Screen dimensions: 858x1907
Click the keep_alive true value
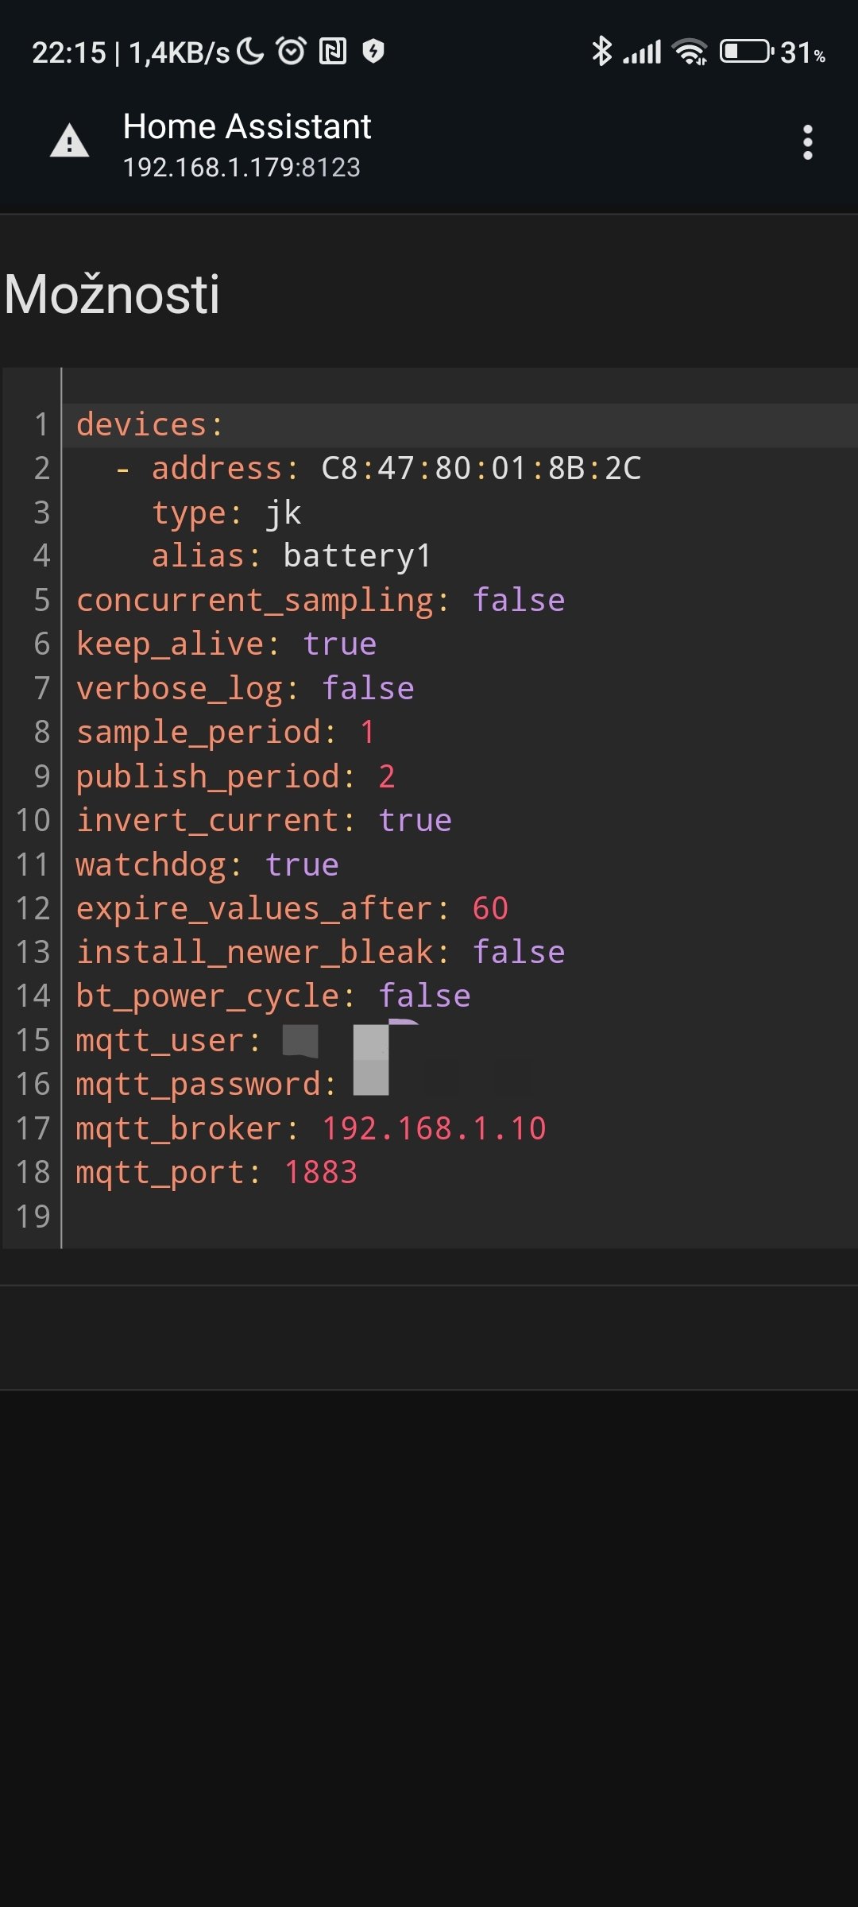coord(340,644)
